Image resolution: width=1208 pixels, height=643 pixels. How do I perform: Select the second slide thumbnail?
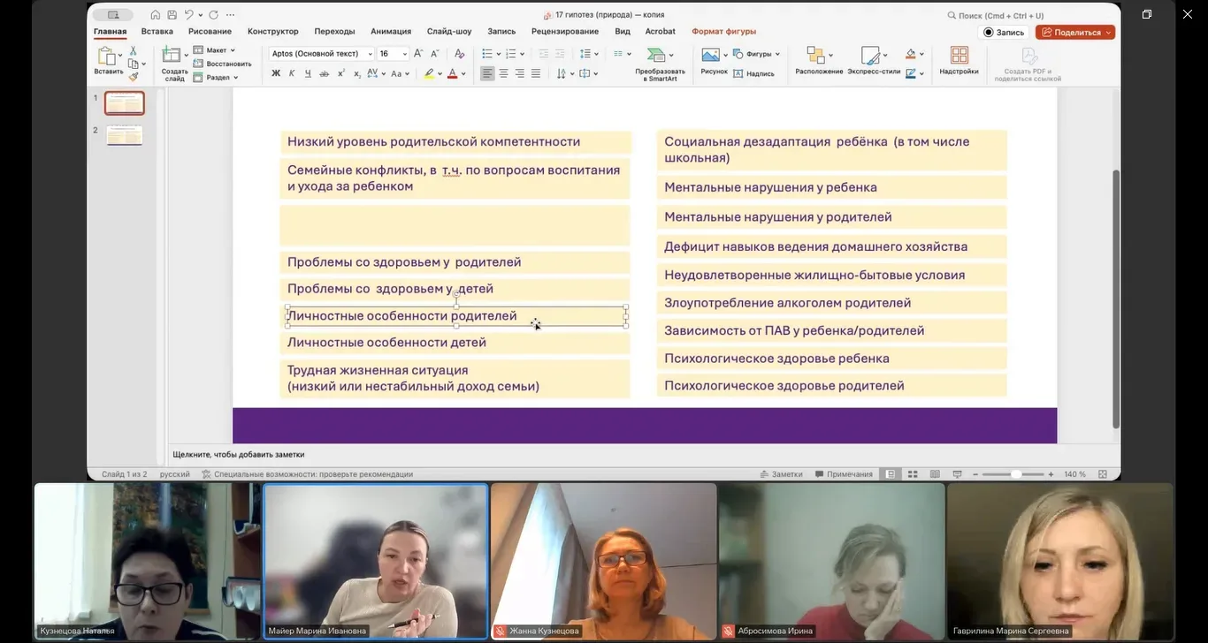point(124,135)
